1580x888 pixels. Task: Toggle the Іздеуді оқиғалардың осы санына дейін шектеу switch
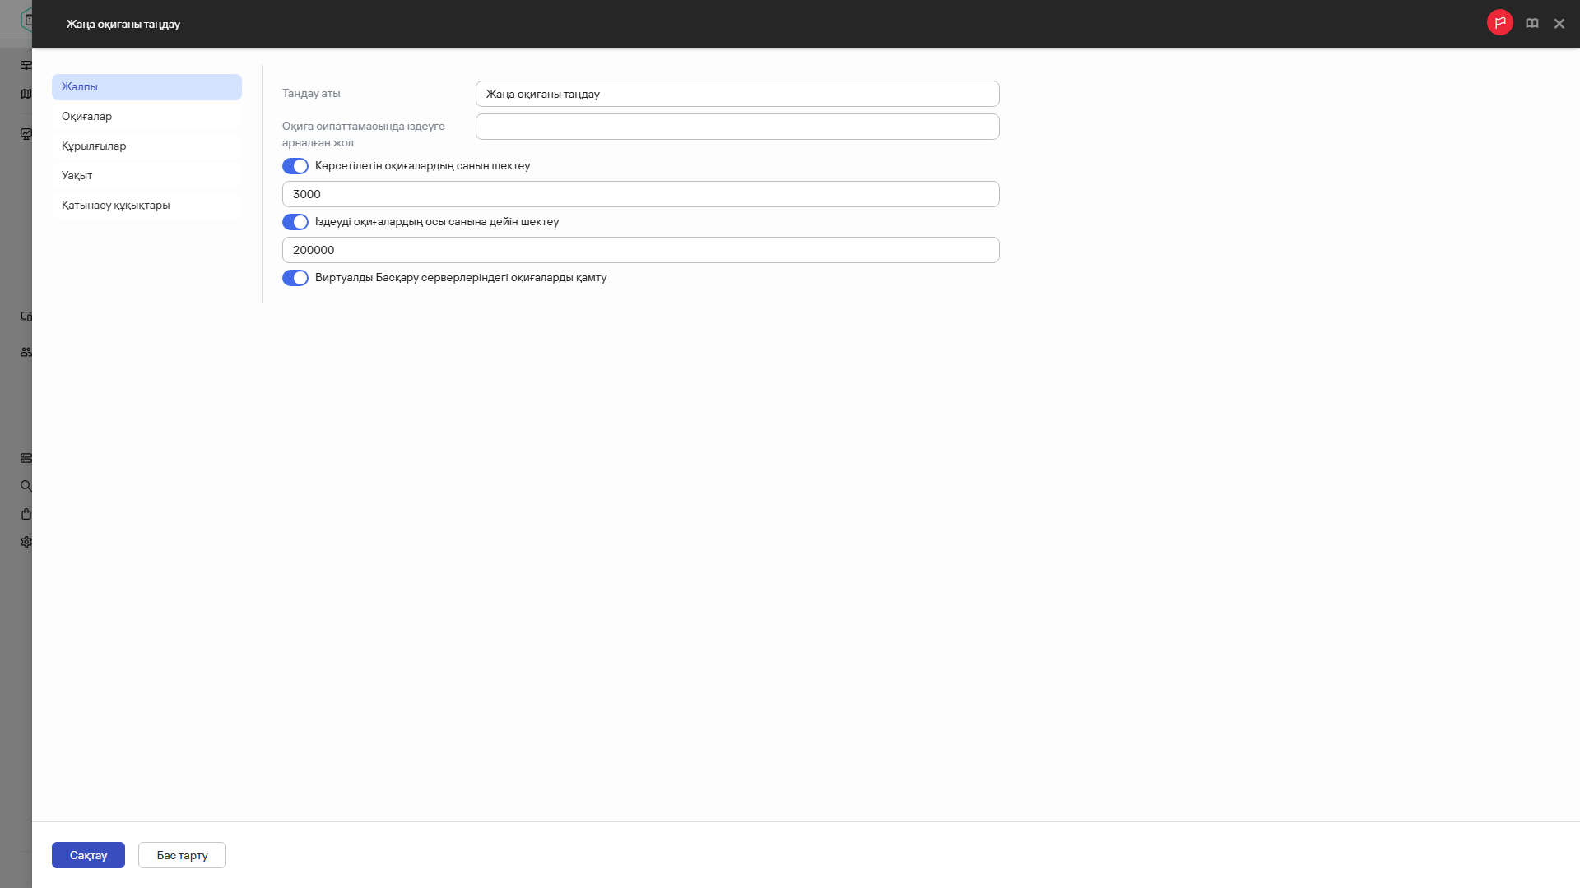tap(295, 222)
